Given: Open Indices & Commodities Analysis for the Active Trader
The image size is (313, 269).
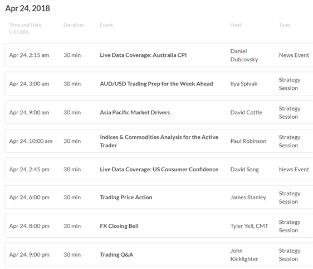Looking at the screenshot, I should [x=159, y=141].
